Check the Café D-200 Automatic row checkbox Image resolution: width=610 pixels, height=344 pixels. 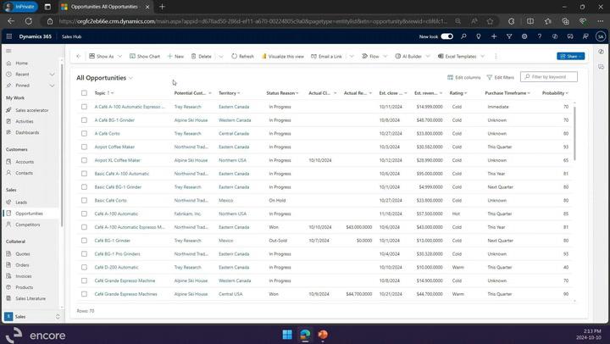click(84, 268)
